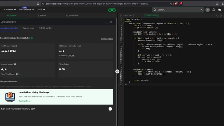Screen dimensions: 224x126
Task: Collapse the for-loop fold at line 26
Action: [x=123, y=72]
